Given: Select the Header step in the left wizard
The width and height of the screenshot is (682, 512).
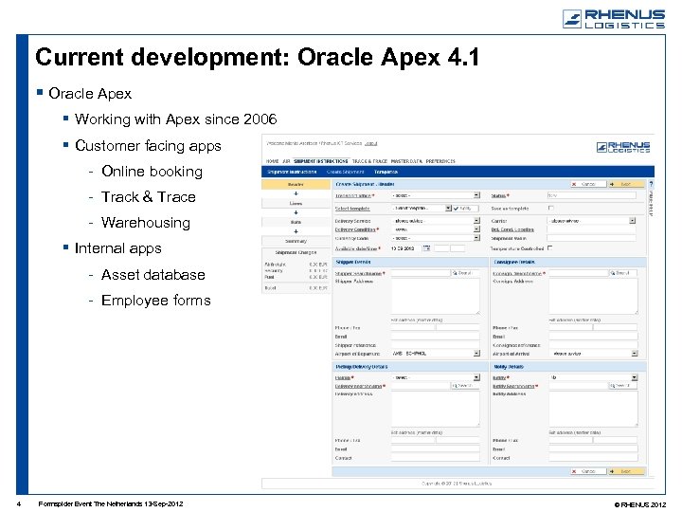Looking at the screenshot, I should tap(296, 185).
